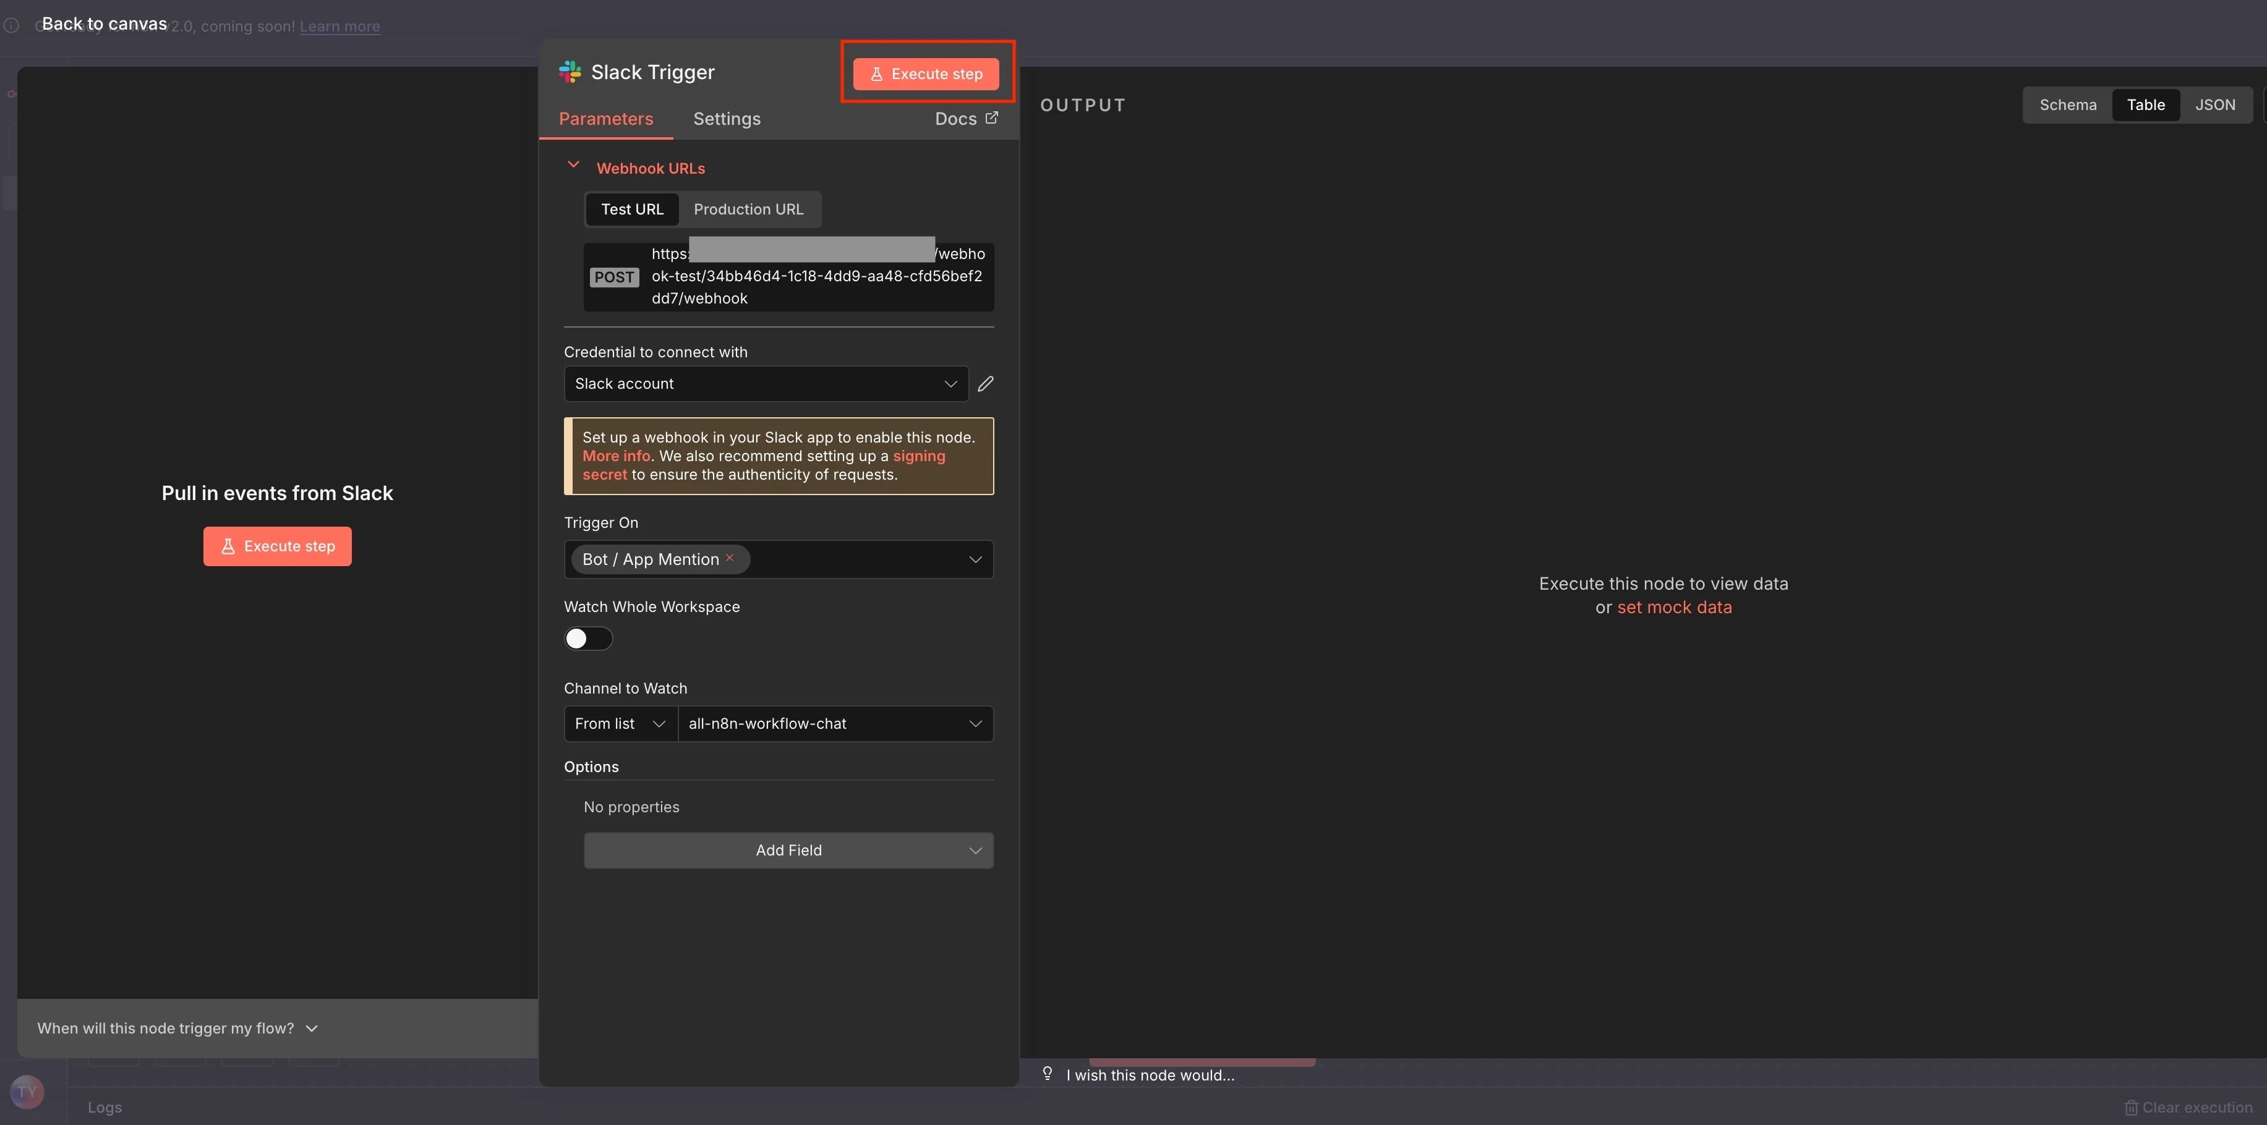The image size is (2267, 1125).
Task: Remove the Bot / App Mention tag
Action: coord(730,558)
